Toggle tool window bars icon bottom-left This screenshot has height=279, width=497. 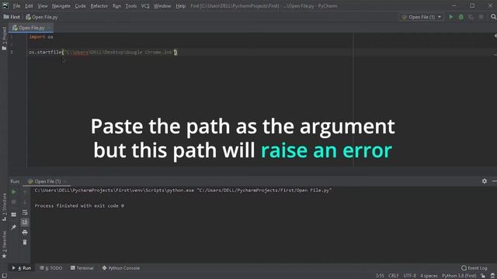tap(4, 276)
